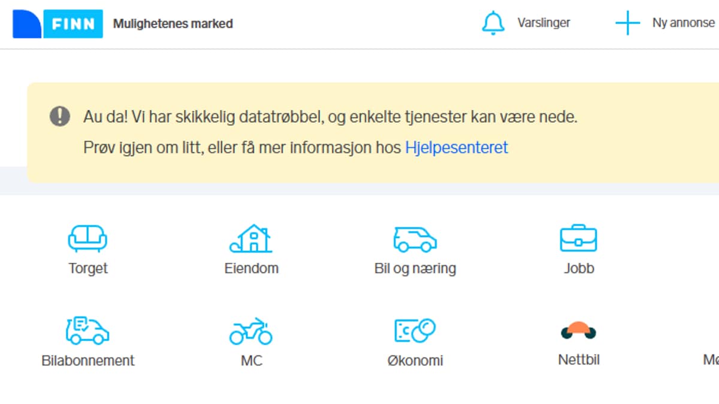Viewport: 719px width, 404px height.
Task: Select the Bil og næring car icon
Action: pyautogui.click(x=415, y=238)
